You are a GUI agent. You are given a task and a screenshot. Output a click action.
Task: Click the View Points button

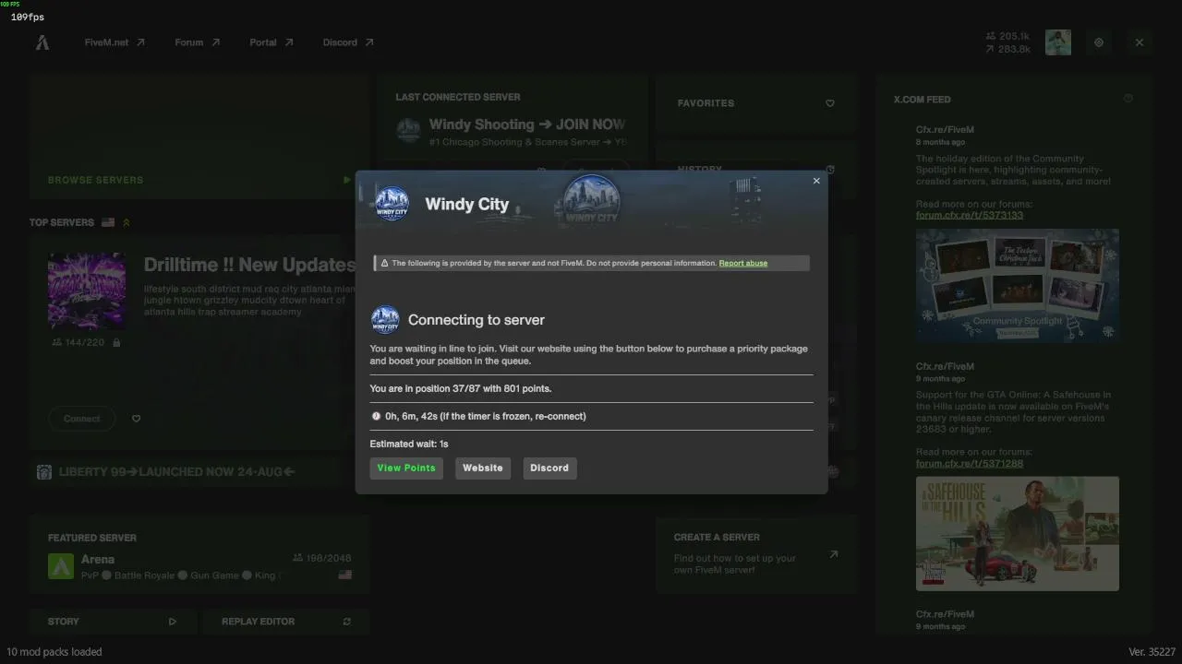[x=406, y=468]
